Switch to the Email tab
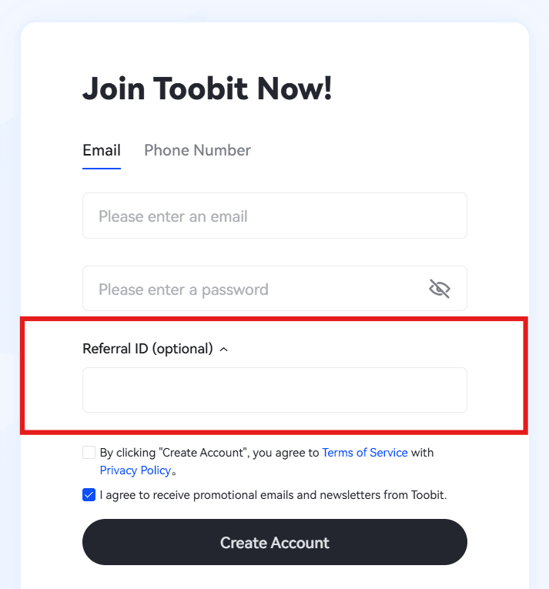Image resolution: width=549 pixels, height=589 pixels. (x=102, y=150)
